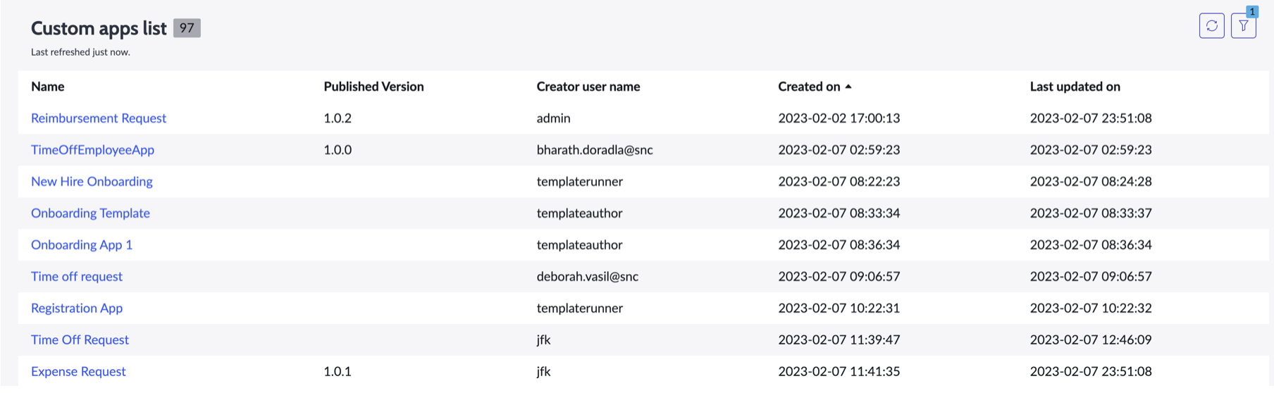Click last updated 2023-02-07 08:24:28
This screenshot has width=1274, height=393.
(x=1091, y=181)
